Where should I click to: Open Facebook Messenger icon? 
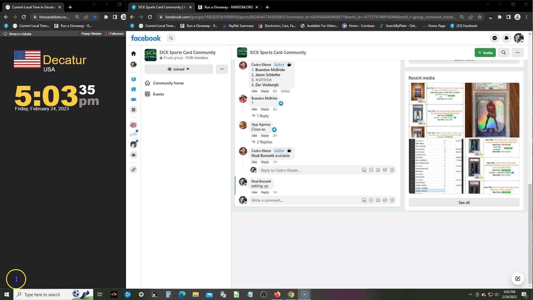click(x=495, y=38)
